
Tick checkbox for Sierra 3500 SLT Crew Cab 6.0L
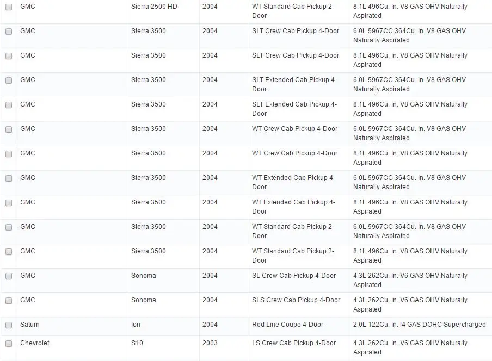click(9, 32)
